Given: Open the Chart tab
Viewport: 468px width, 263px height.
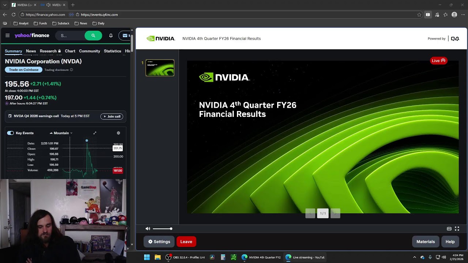Looking at the screenshot, I should (x=70, y=51).
